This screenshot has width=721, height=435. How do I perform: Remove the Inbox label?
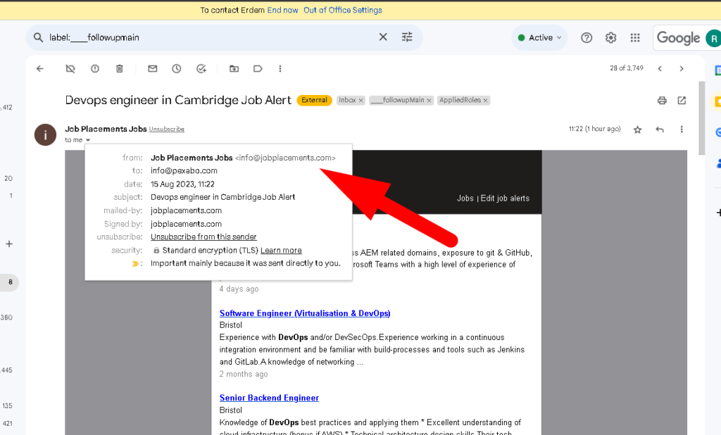[x=361, y=100]
